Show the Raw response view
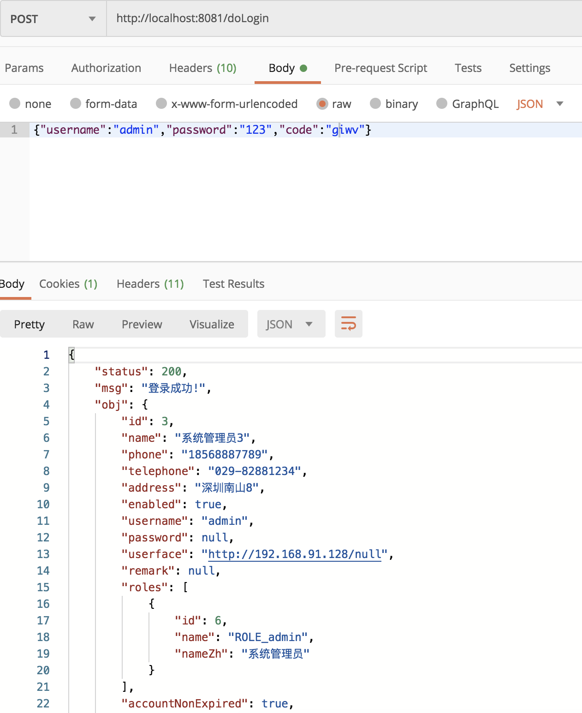582x713 pixels. pos(83,324)
